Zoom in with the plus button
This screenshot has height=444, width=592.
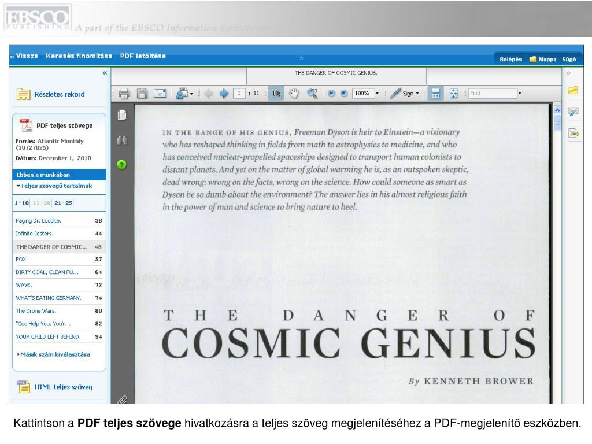(343, 93)
